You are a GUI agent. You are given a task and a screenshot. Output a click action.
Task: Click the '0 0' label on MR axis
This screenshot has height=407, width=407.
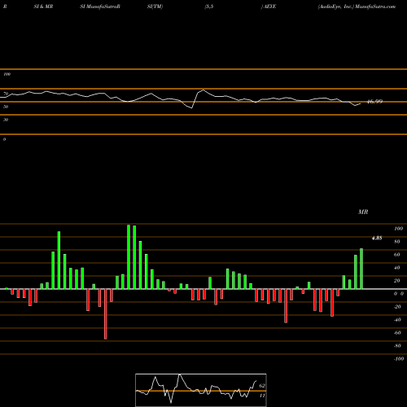point(399,294)
